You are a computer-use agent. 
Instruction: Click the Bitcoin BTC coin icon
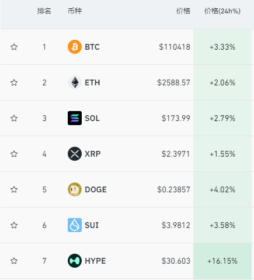tap(75, 47)
